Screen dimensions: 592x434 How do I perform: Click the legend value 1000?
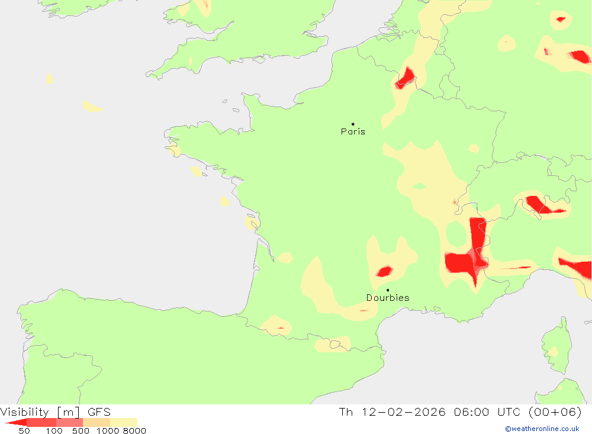[x=108, y=431]
